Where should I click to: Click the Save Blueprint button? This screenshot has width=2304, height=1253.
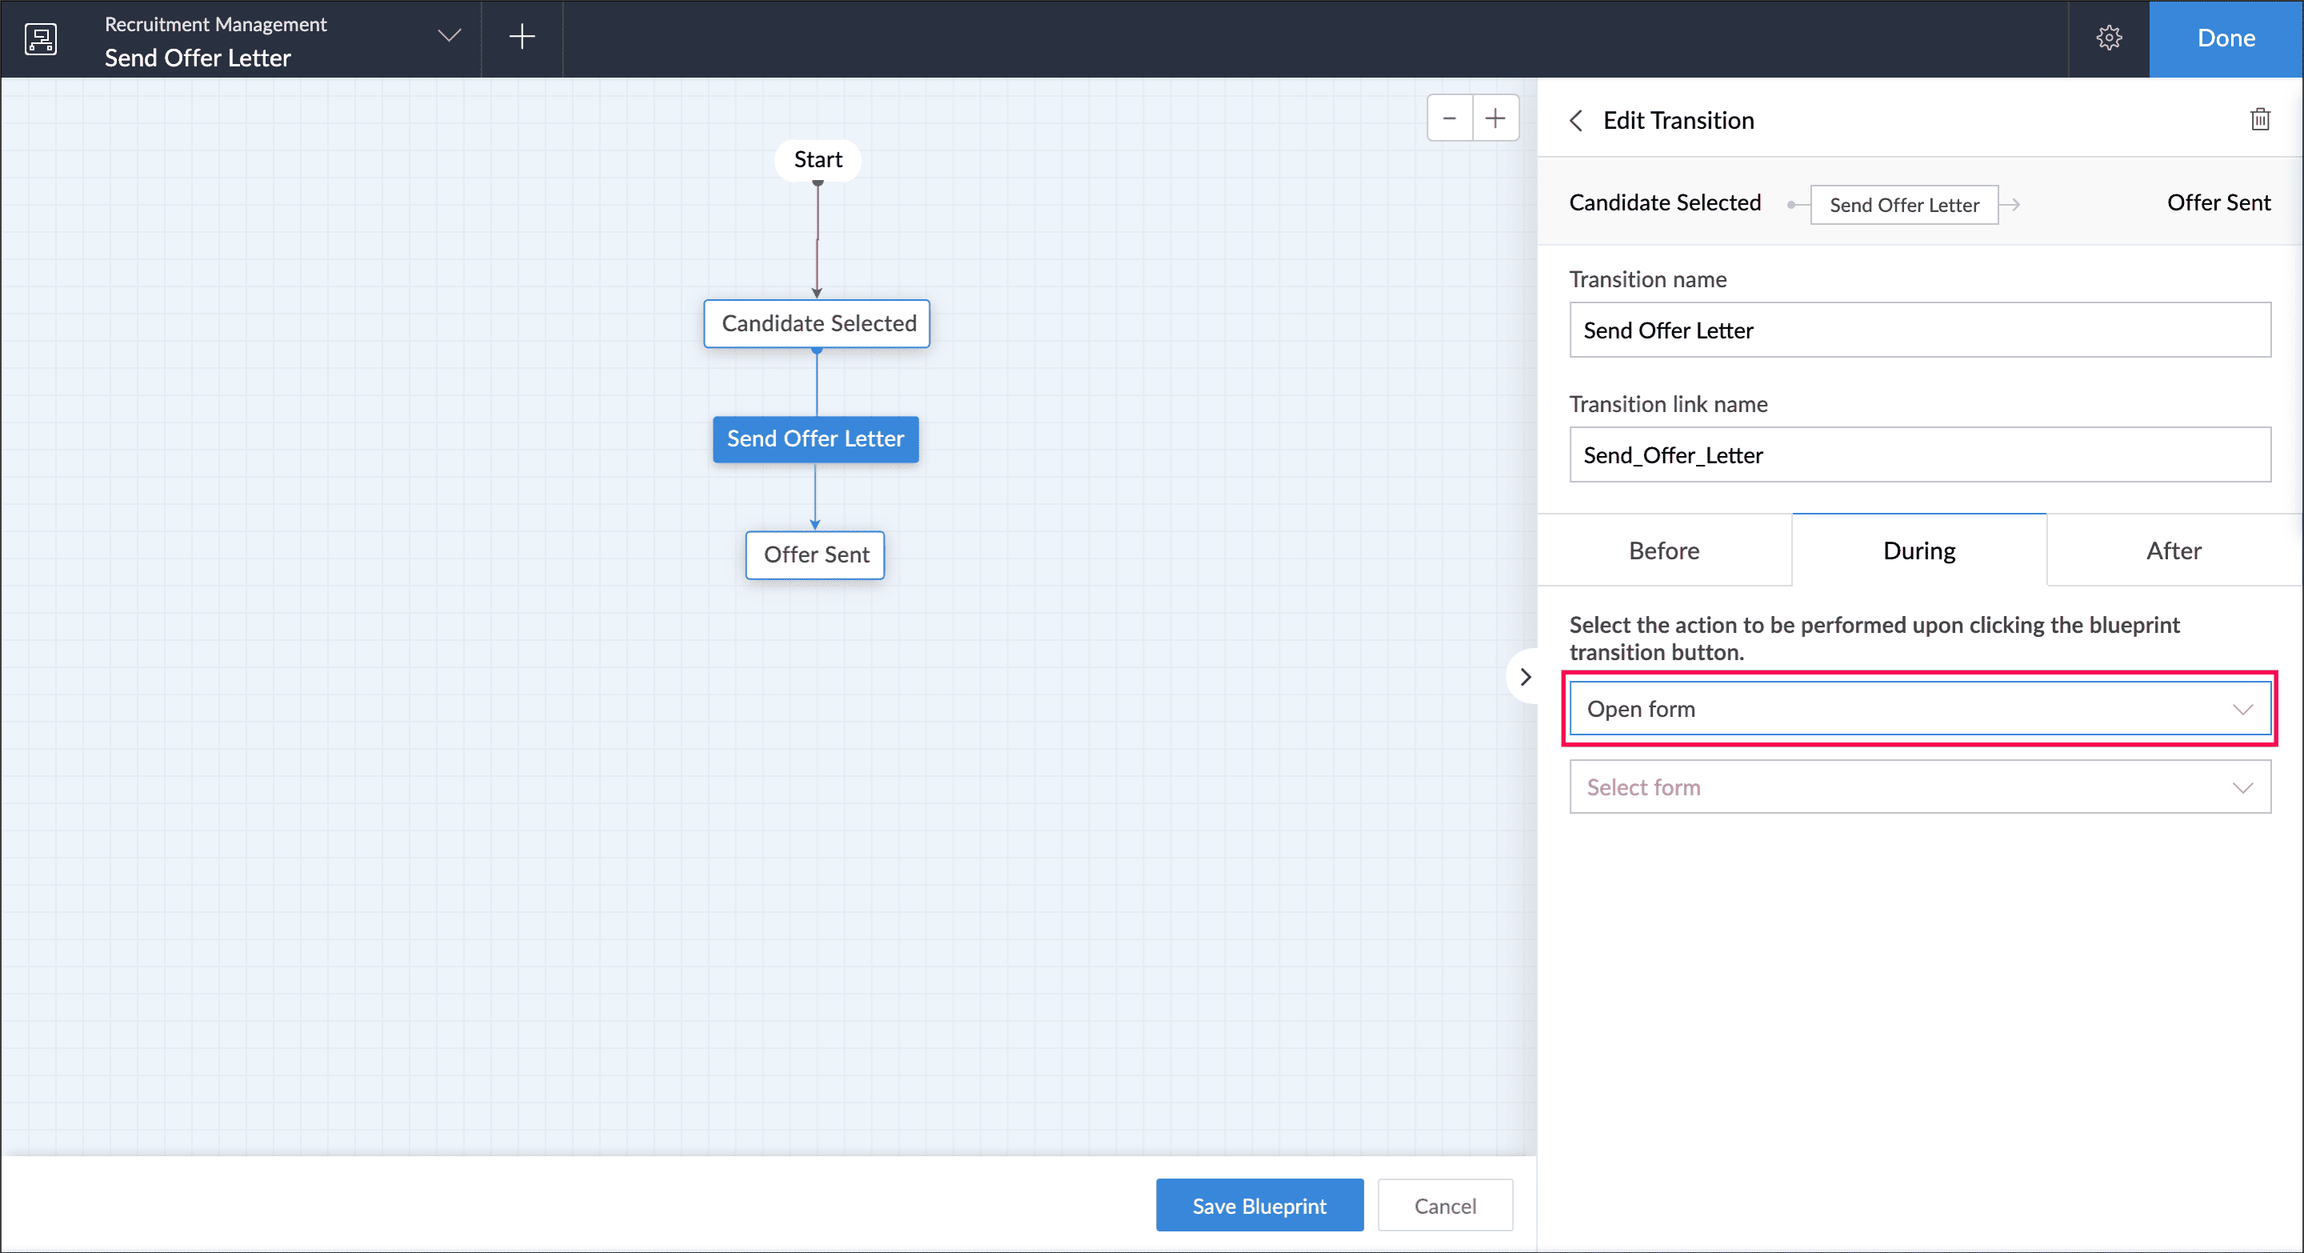pyautogui.click(x=1258, y=1205)
